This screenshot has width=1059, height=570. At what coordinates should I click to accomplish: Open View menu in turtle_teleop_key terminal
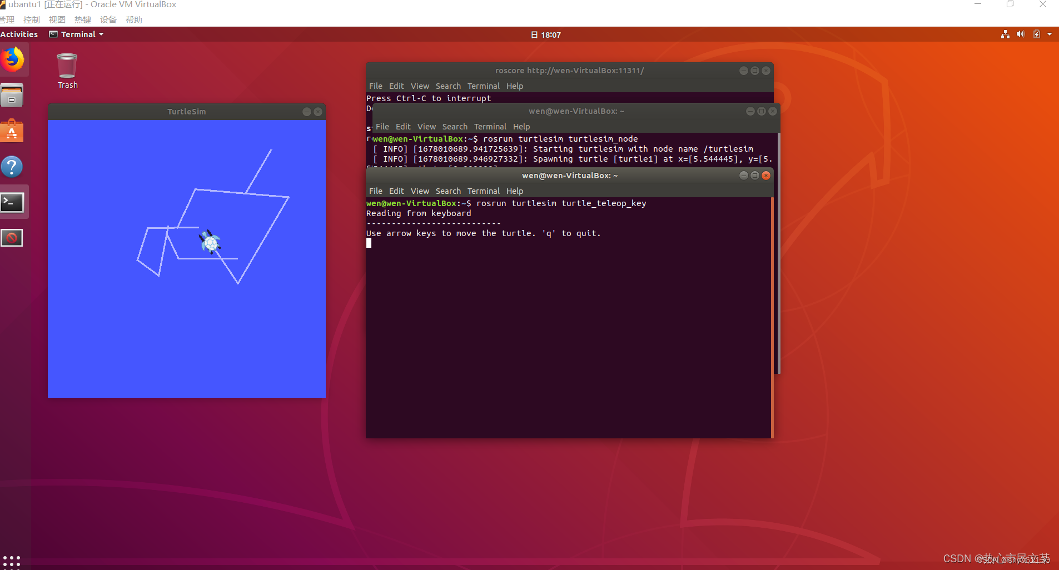click(420, 191)
